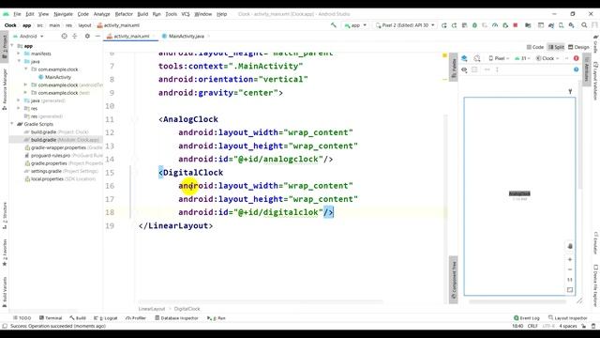Expand com.example.clock (androidTest) package
This screenshot has height=338, width=600.
coord(25,85)
